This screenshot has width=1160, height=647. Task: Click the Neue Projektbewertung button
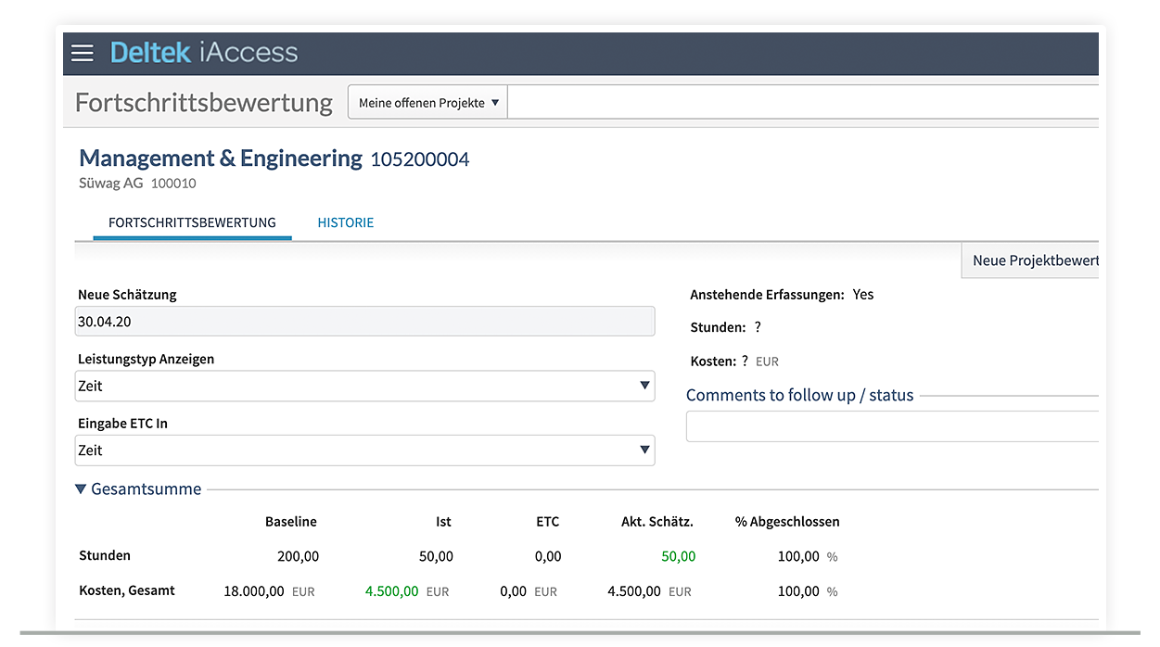pos(1032,260)
